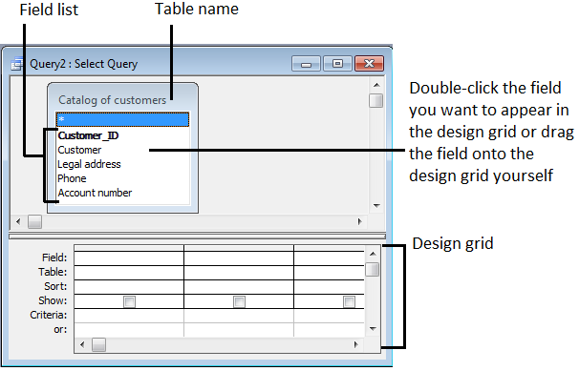Screen dimensions: 579x371
Task: Click the Show: row label
Action: click(x=53, y=300)
